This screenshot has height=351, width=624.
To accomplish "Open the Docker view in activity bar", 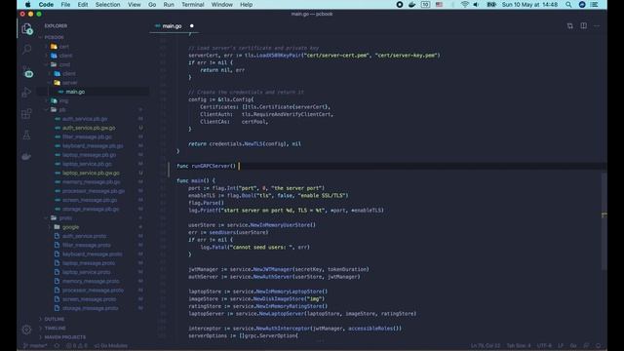I will 26,156.
